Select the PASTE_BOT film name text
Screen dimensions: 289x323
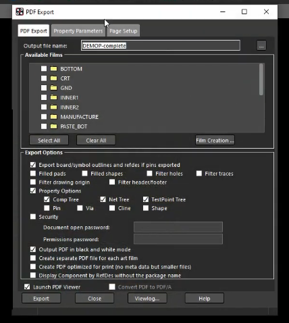click(74, 126)
